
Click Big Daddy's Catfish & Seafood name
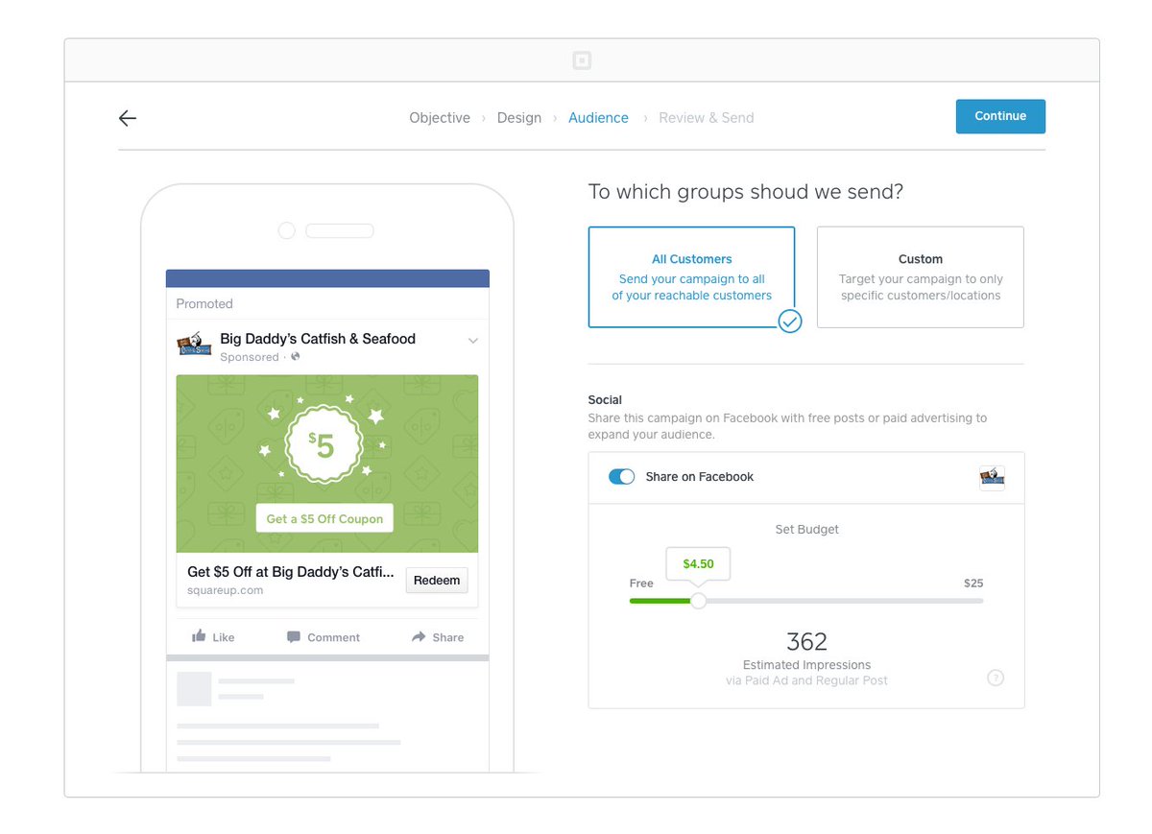(x=318, y=339)
